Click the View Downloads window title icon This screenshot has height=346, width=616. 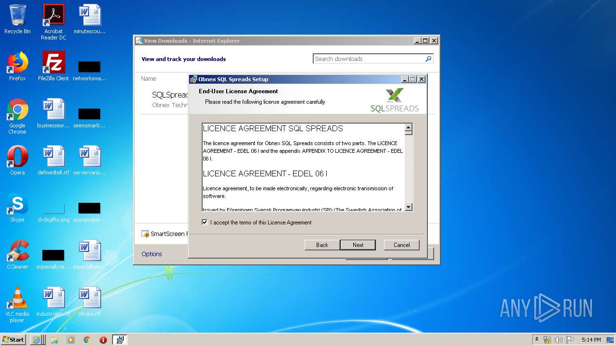[139, 41]
